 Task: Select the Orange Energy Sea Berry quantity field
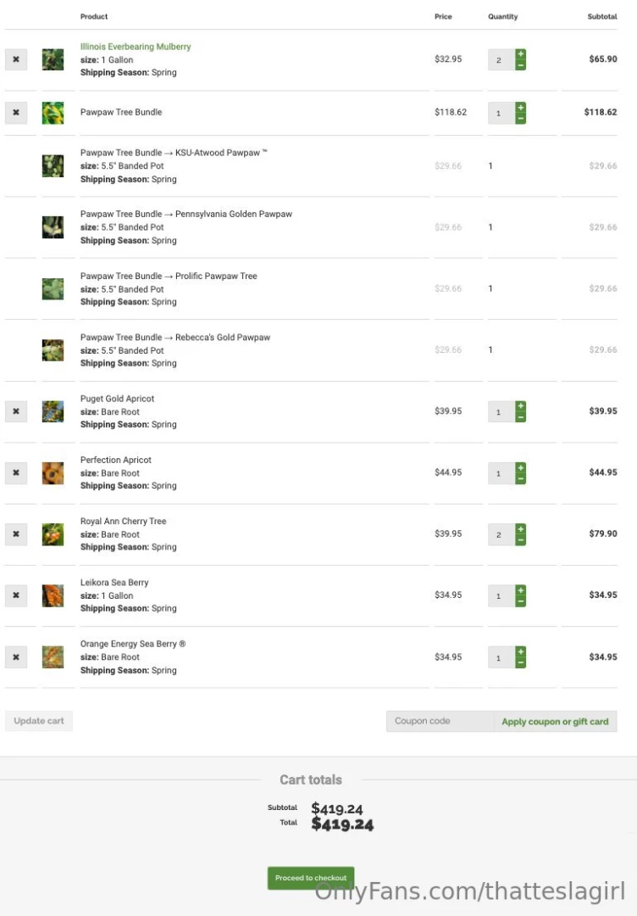(x=500, y=657)
